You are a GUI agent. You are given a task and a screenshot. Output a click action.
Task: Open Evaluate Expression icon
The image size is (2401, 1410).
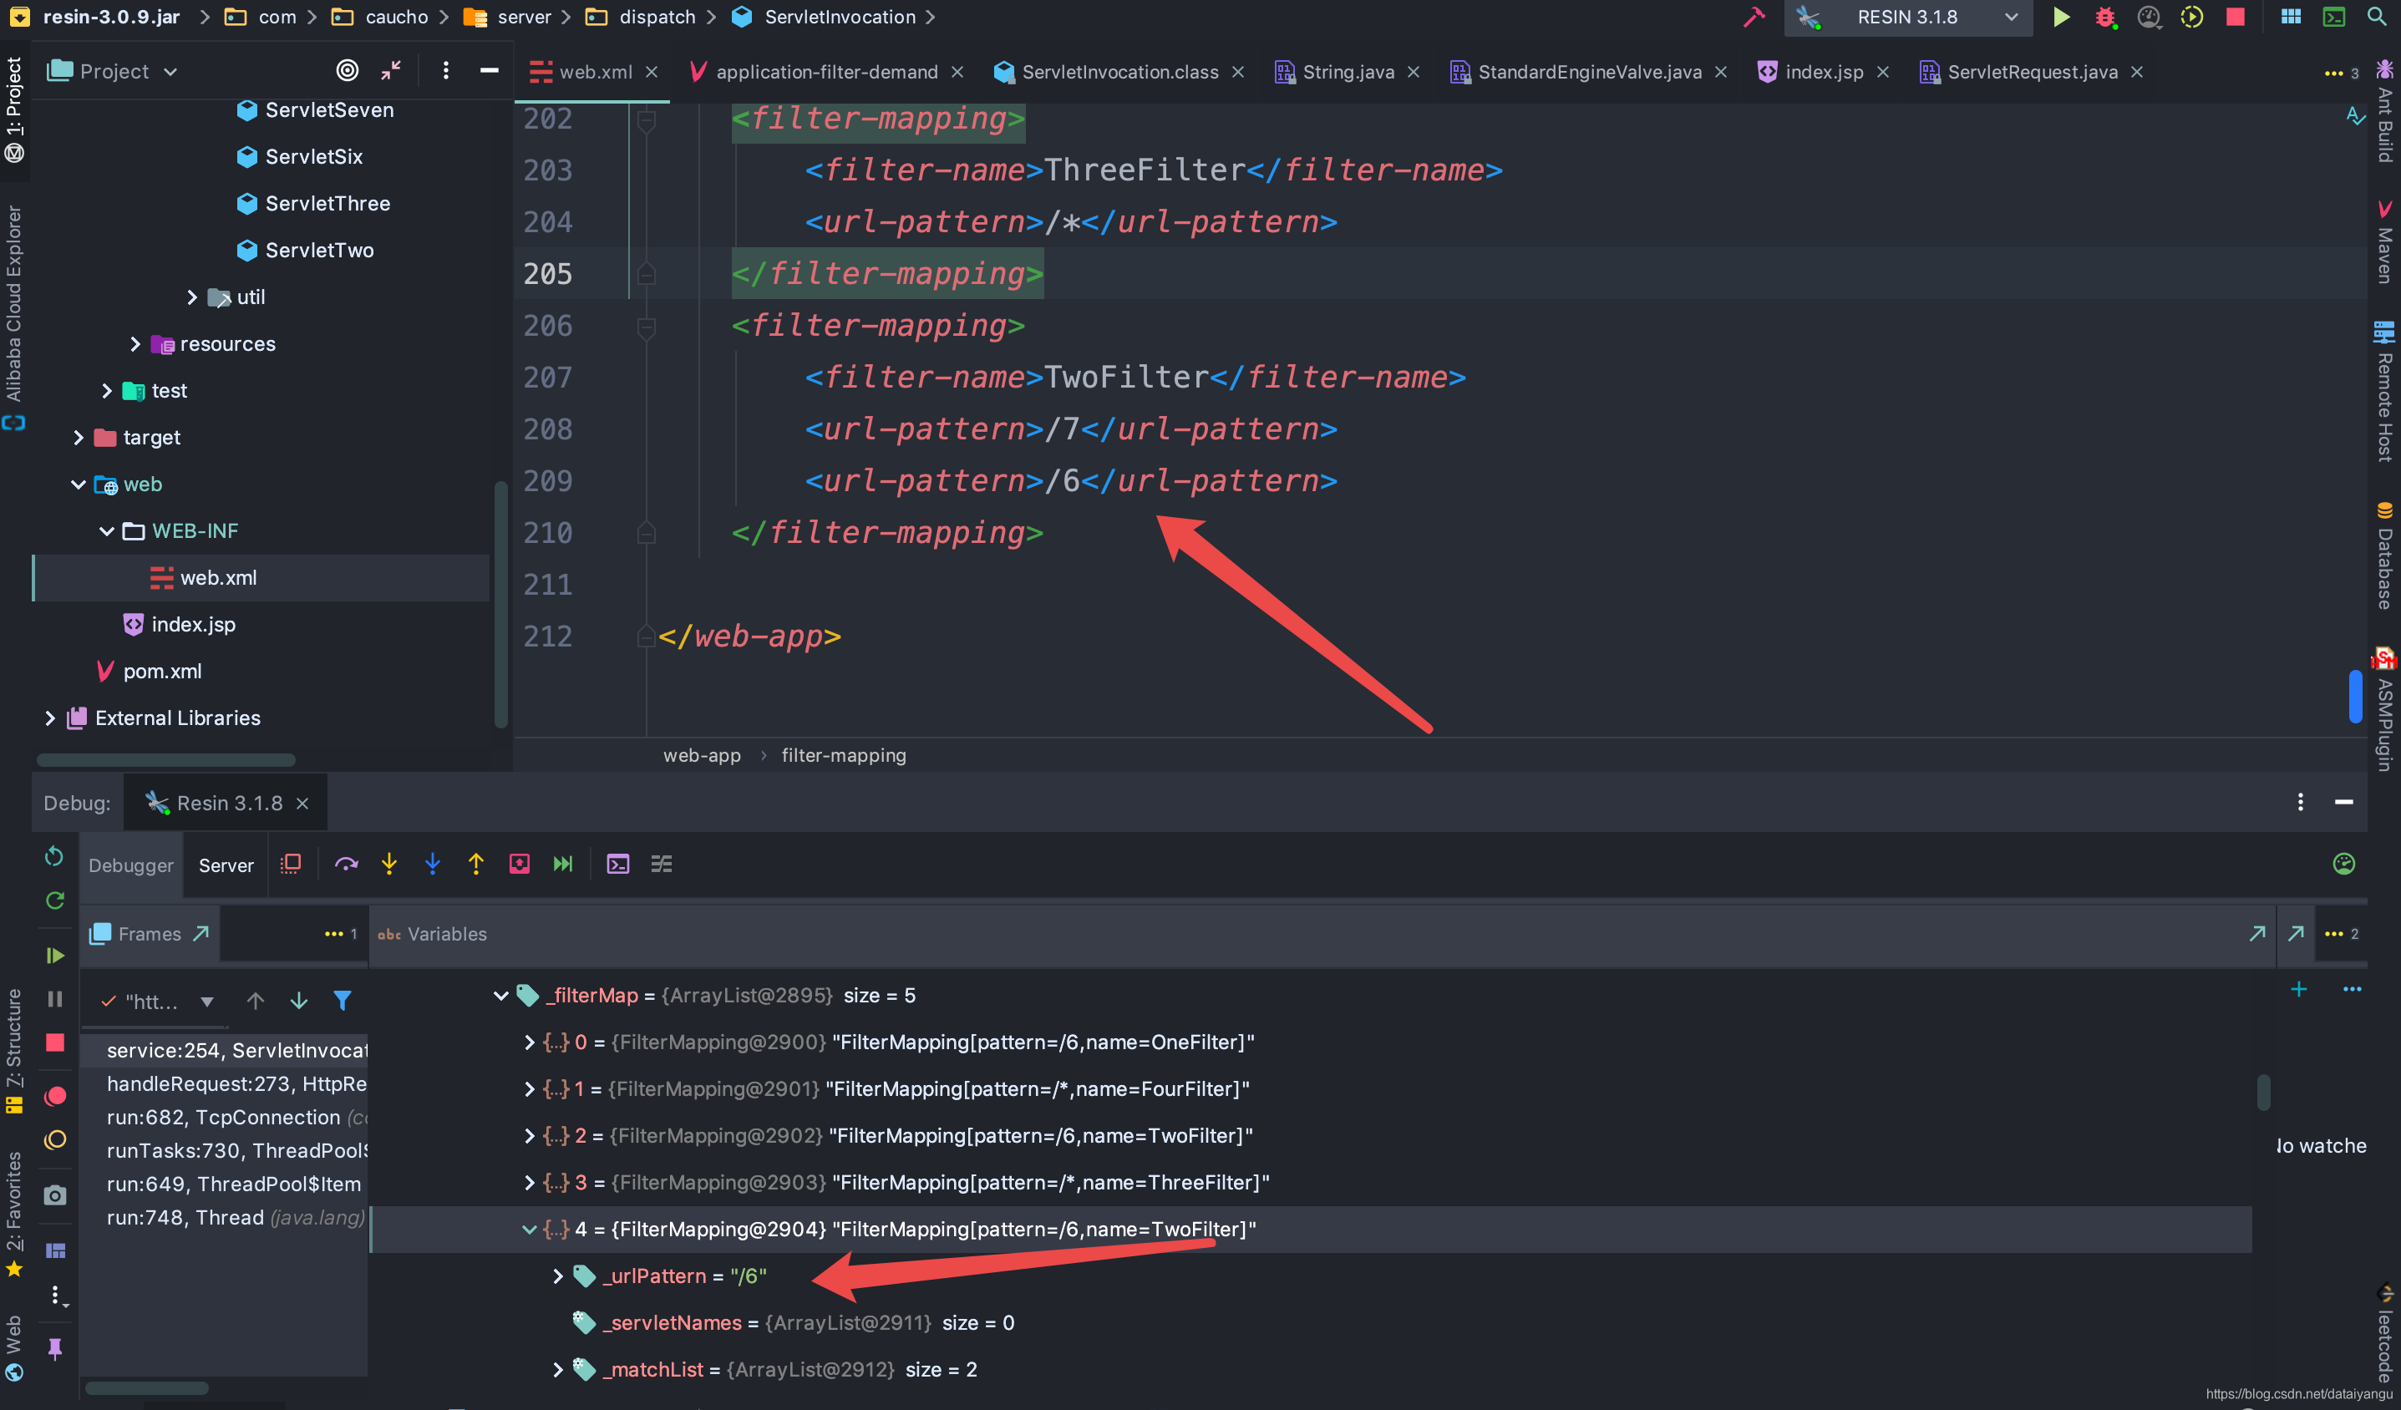tap(617, 864)
